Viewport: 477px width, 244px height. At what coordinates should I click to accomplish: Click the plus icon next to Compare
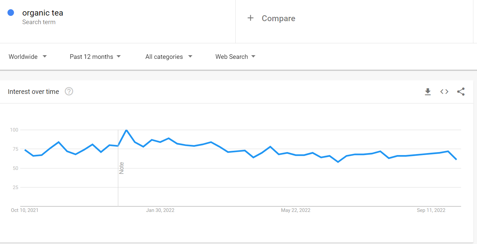[251, 18]
